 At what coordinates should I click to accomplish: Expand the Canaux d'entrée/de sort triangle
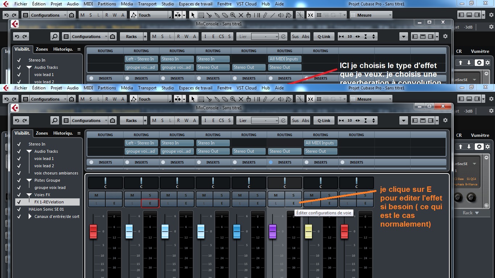pos(30,216)
